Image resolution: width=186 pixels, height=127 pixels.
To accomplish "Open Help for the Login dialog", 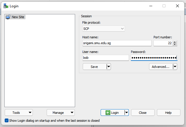I will pyautogui.click(x=169, y=113).
